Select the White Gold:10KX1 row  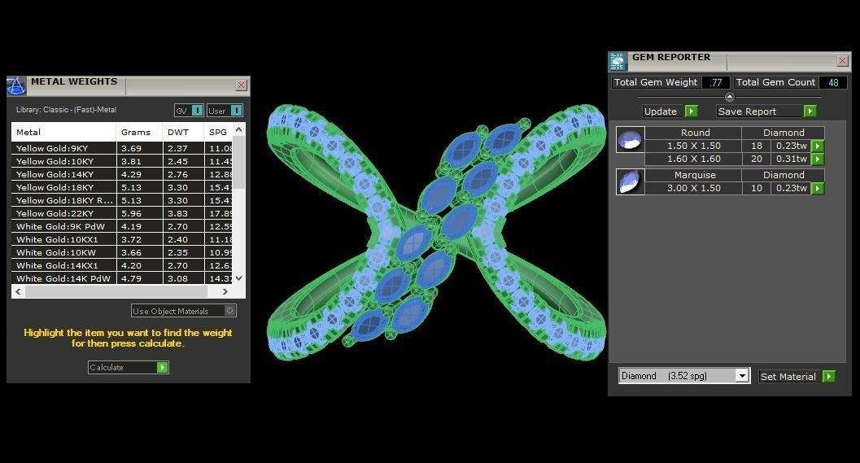click(x=122, y=240)
